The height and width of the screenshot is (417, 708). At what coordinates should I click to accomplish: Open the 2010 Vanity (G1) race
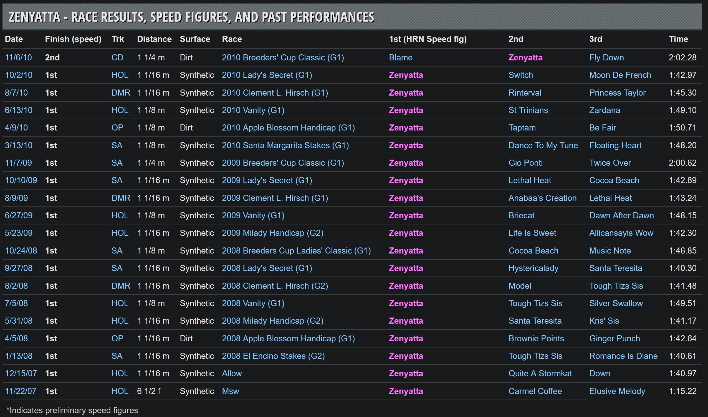click(253, 110)
